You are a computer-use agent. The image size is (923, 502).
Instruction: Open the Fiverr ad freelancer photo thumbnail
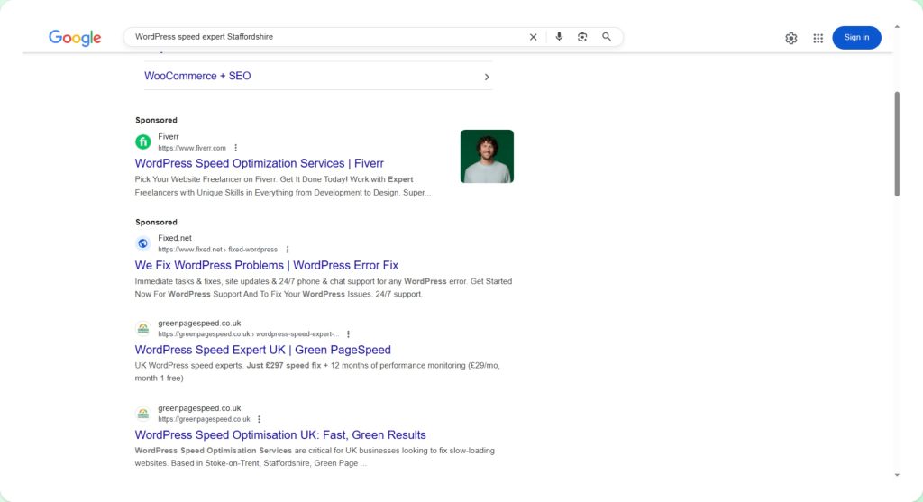pyautogui.click(x=487, y=156)
